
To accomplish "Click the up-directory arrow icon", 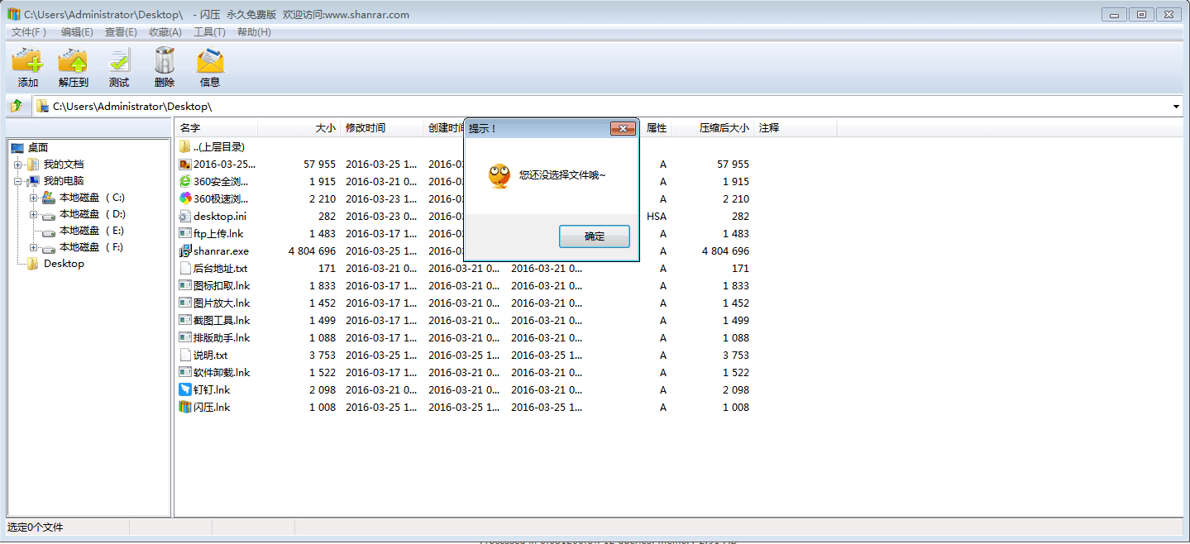I will click(x=17, y=106).
